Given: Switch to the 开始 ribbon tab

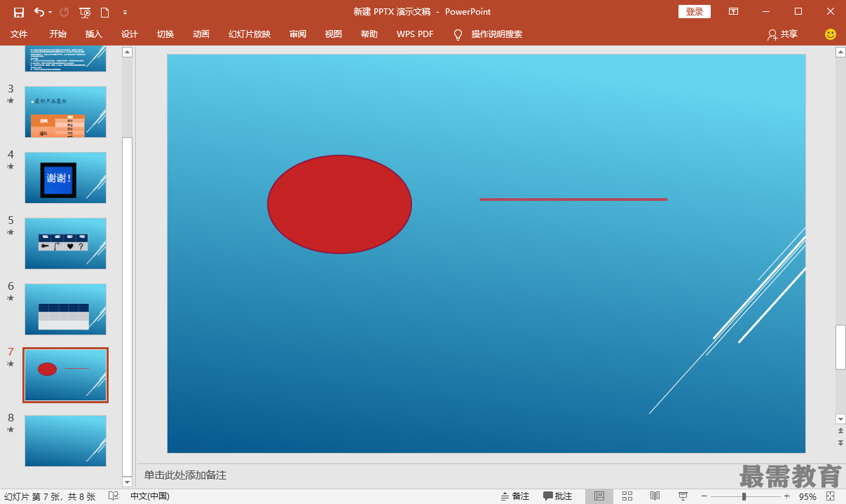Looking at the screenshot, I should click(58, 34).
